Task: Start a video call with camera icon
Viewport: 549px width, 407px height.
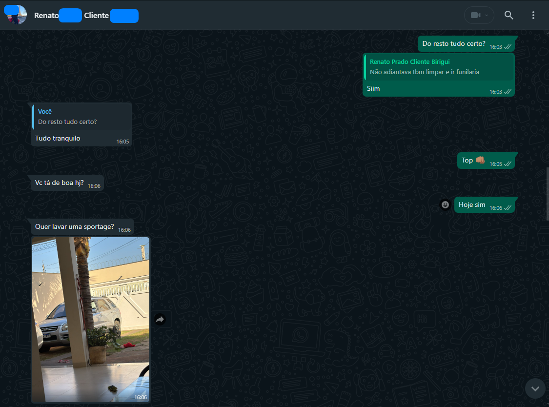Action: tap(475, 15)
